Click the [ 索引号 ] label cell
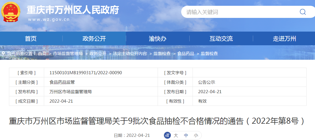 pos(26,73)
